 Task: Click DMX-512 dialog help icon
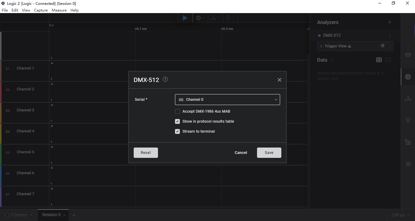click(165, 79)
